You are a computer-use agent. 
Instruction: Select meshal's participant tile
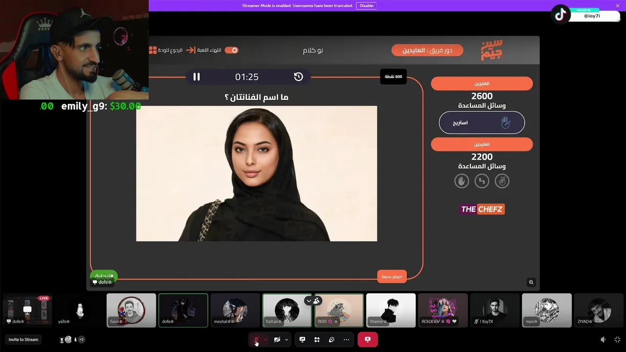point(235,310)
